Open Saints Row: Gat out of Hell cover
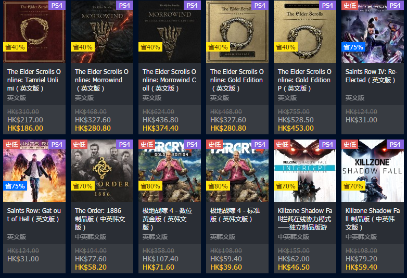The image size is (407, 278). 34,171
